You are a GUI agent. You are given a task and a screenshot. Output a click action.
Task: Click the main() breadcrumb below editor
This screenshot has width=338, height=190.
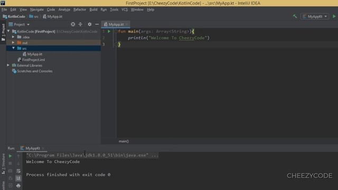click(124, 141)
